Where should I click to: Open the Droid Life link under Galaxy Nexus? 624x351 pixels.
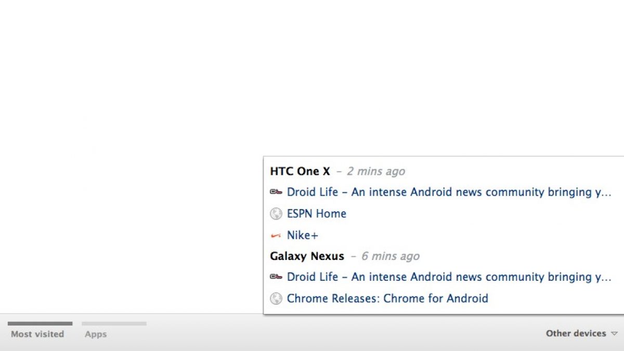click(x=449, y=277)
